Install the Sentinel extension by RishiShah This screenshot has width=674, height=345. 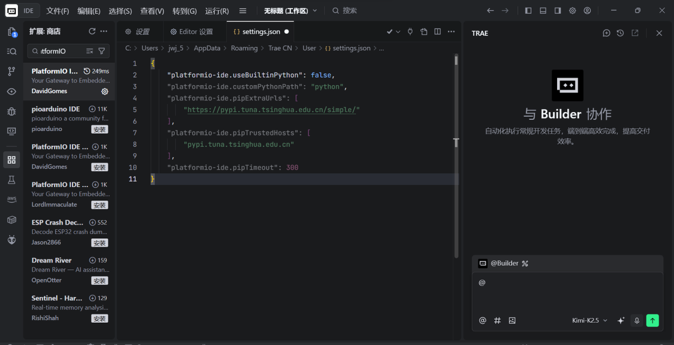tap(100, 319)
